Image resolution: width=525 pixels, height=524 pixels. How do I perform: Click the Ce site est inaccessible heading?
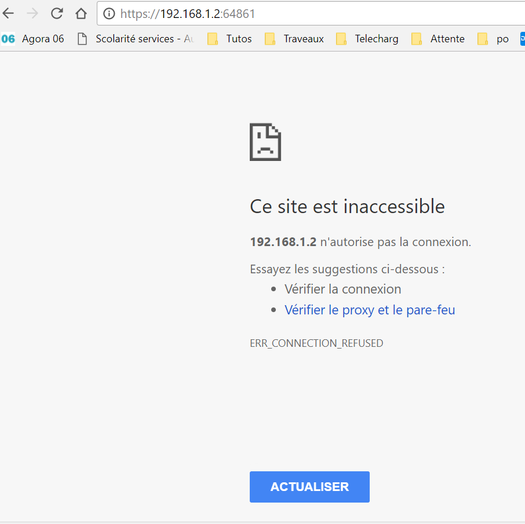point(347,207)
